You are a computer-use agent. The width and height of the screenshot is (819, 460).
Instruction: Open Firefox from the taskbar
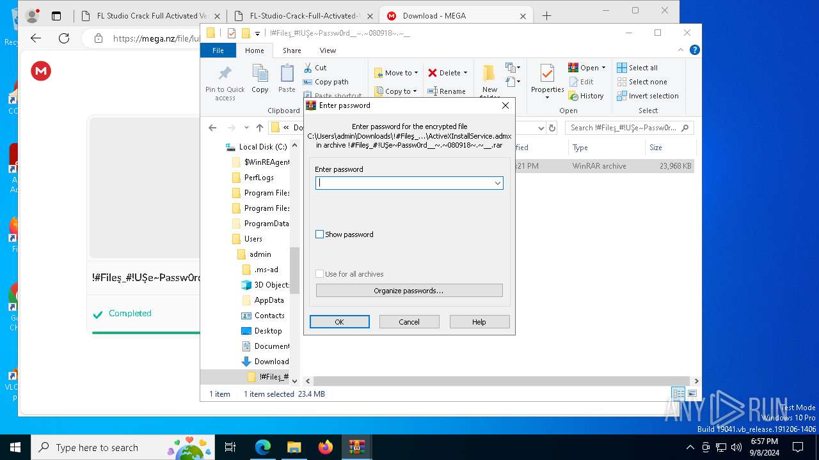click(325, 447)
